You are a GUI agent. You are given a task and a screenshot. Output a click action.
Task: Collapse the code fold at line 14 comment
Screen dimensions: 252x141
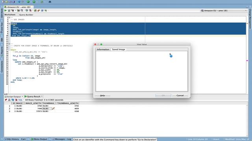coord(9,43)
